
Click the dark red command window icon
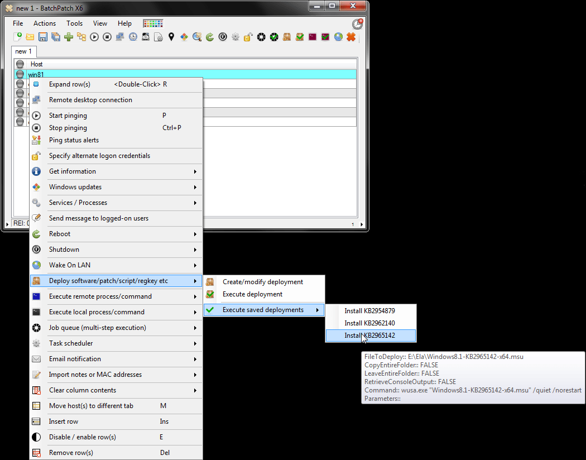(x=313, y=37)
